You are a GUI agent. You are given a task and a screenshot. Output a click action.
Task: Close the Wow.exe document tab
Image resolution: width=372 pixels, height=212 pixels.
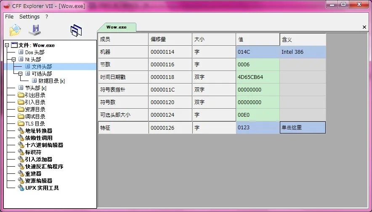pyautogui.click(x=364, y=27)
